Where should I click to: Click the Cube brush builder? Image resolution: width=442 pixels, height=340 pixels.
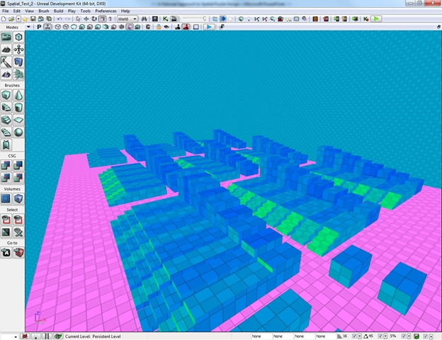click(6, 95)
